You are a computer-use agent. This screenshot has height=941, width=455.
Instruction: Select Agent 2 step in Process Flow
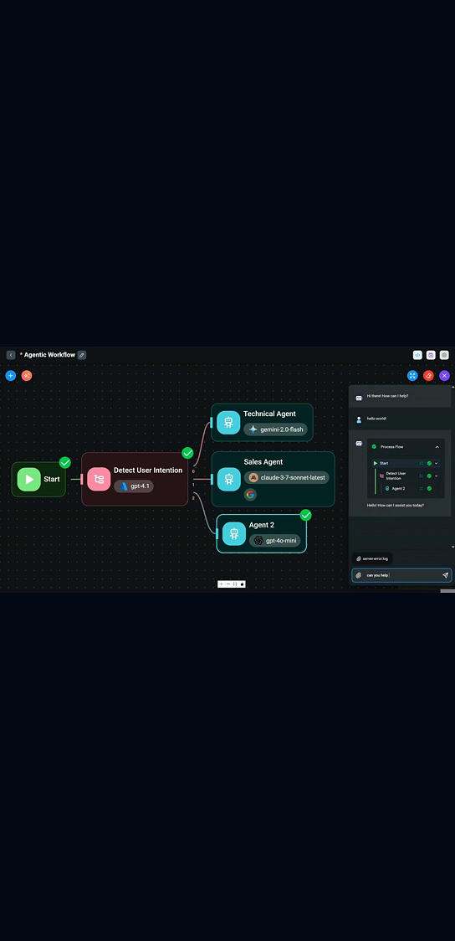point(398,489)
